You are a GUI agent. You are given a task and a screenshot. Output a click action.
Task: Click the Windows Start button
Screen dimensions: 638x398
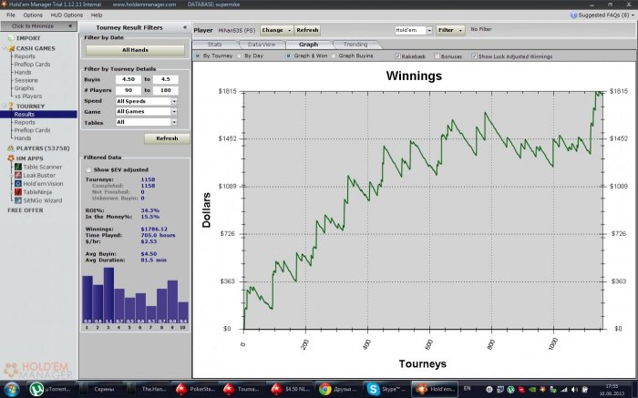[11, 389]
